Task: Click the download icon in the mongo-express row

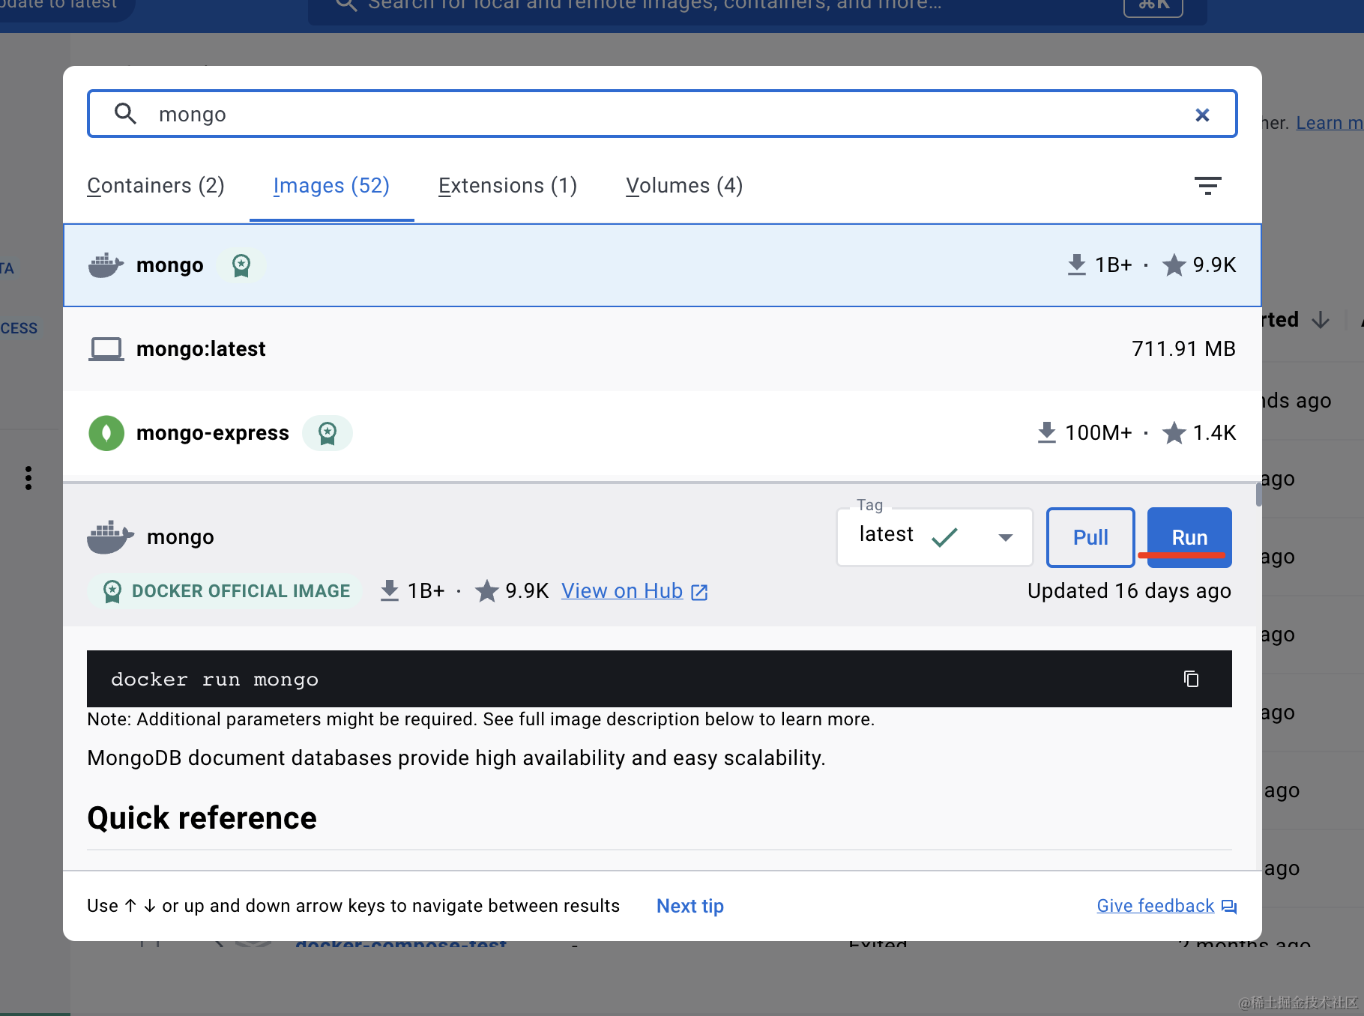Action: tap(1046, 433)
